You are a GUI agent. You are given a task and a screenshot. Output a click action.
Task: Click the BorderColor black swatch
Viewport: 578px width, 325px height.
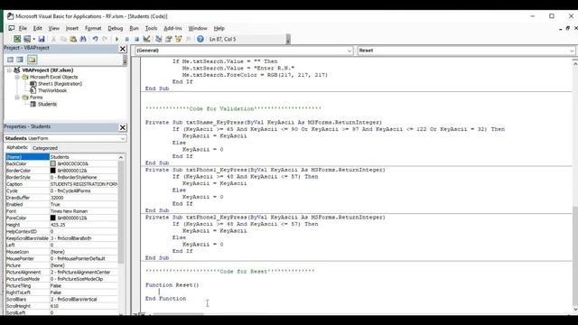click(x=53, y=171)
